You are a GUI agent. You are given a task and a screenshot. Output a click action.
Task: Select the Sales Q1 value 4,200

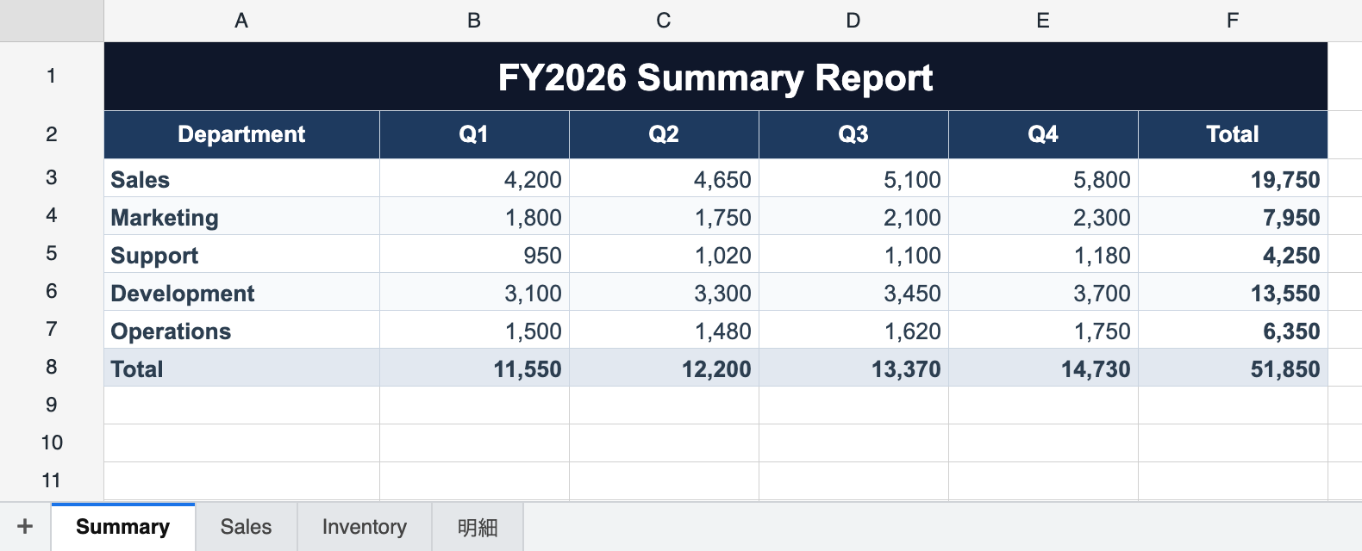(x=474, y=178)
